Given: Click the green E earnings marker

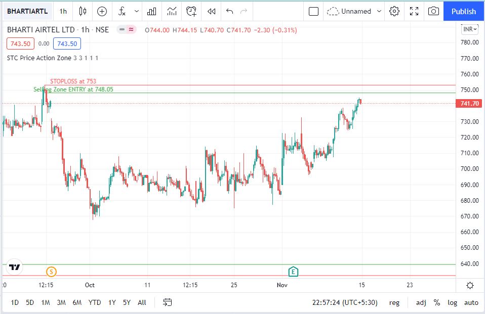Looking at the screenshot, I should point(293,272).
